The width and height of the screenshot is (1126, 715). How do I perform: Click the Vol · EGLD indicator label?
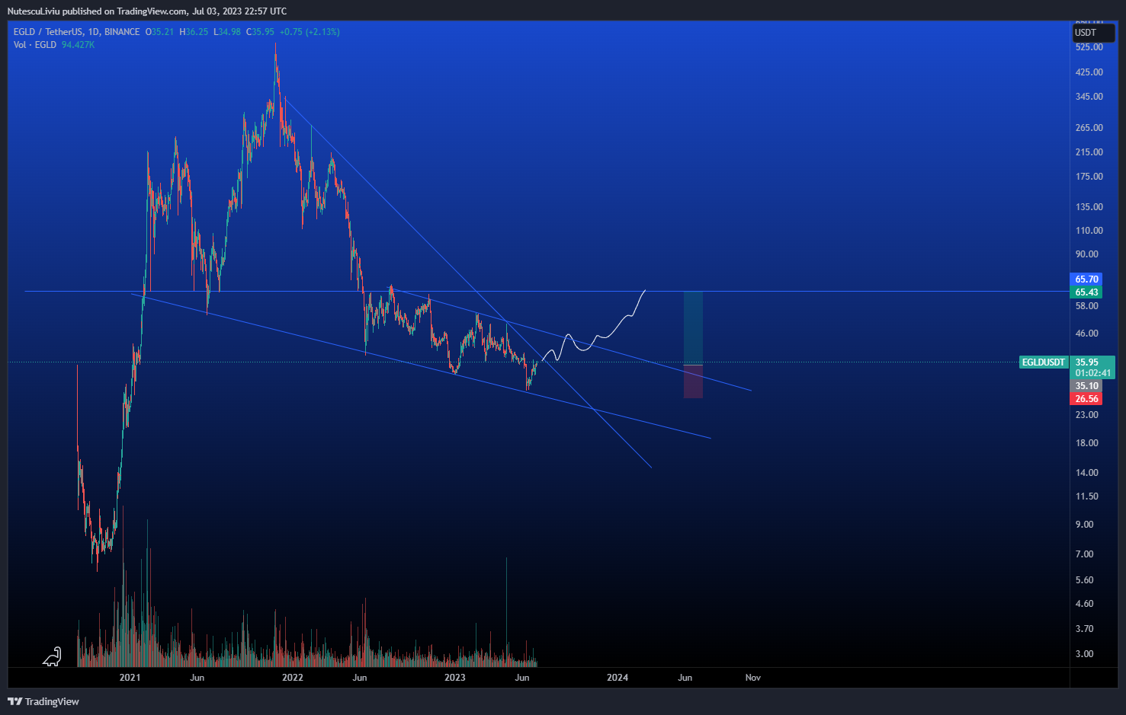coord(35,45)
